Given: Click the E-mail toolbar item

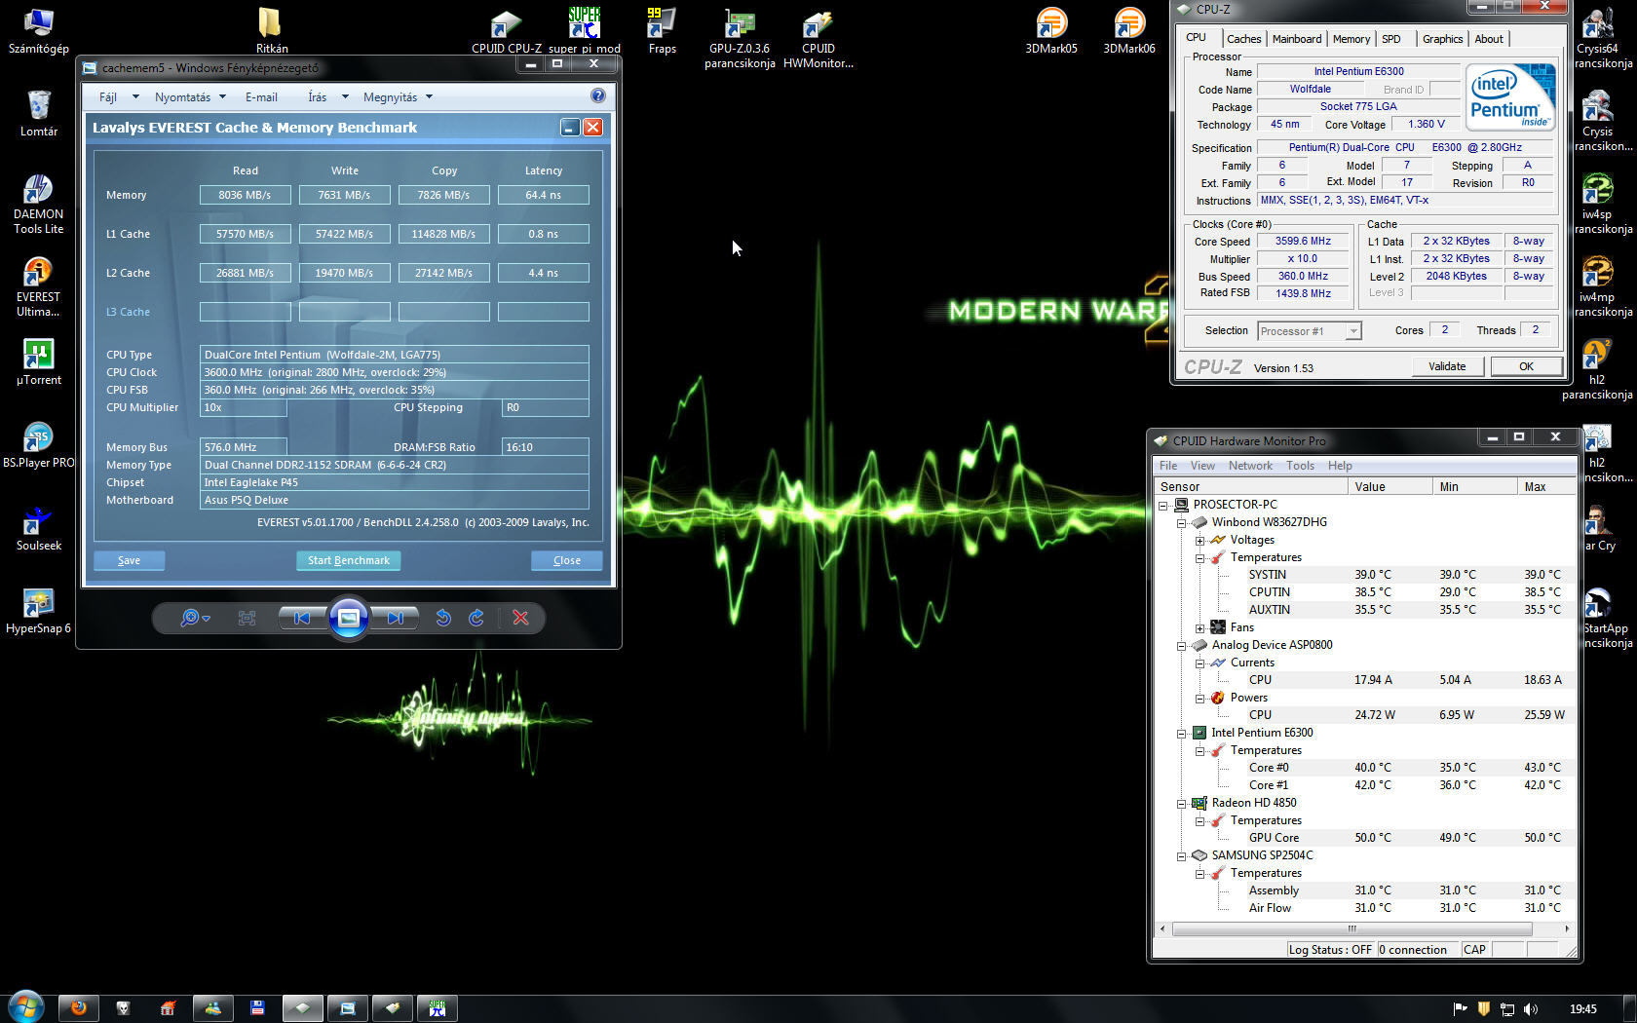Looking at the screenshot, I should pos(261,96).
